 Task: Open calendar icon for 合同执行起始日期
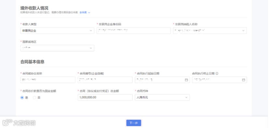(x=186, y=80)
